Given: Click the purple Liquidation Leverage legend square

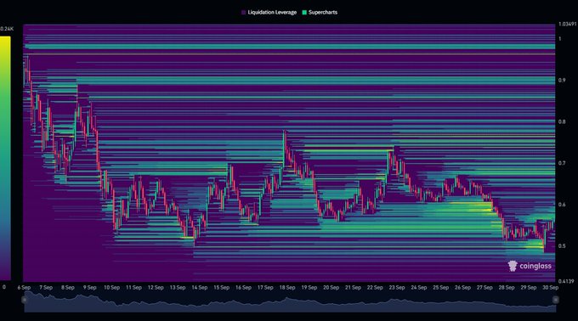Looking at the screenshot, I should 244,13.
